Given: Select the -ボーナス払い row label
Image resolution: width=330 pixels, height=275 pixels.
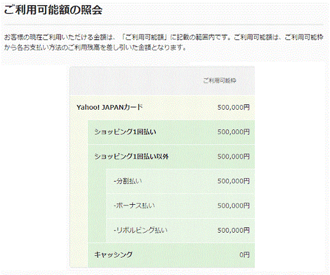Looking at the screenshot, I should 134,206.
